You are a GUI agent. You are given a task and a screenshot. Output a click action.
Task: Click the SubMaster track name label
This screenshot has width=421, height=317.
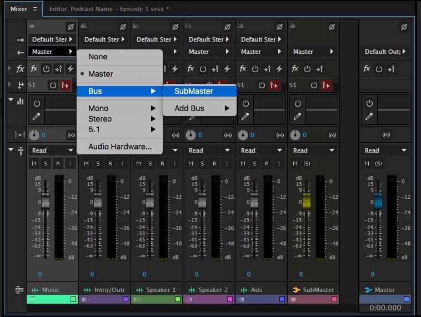point(318,290)
